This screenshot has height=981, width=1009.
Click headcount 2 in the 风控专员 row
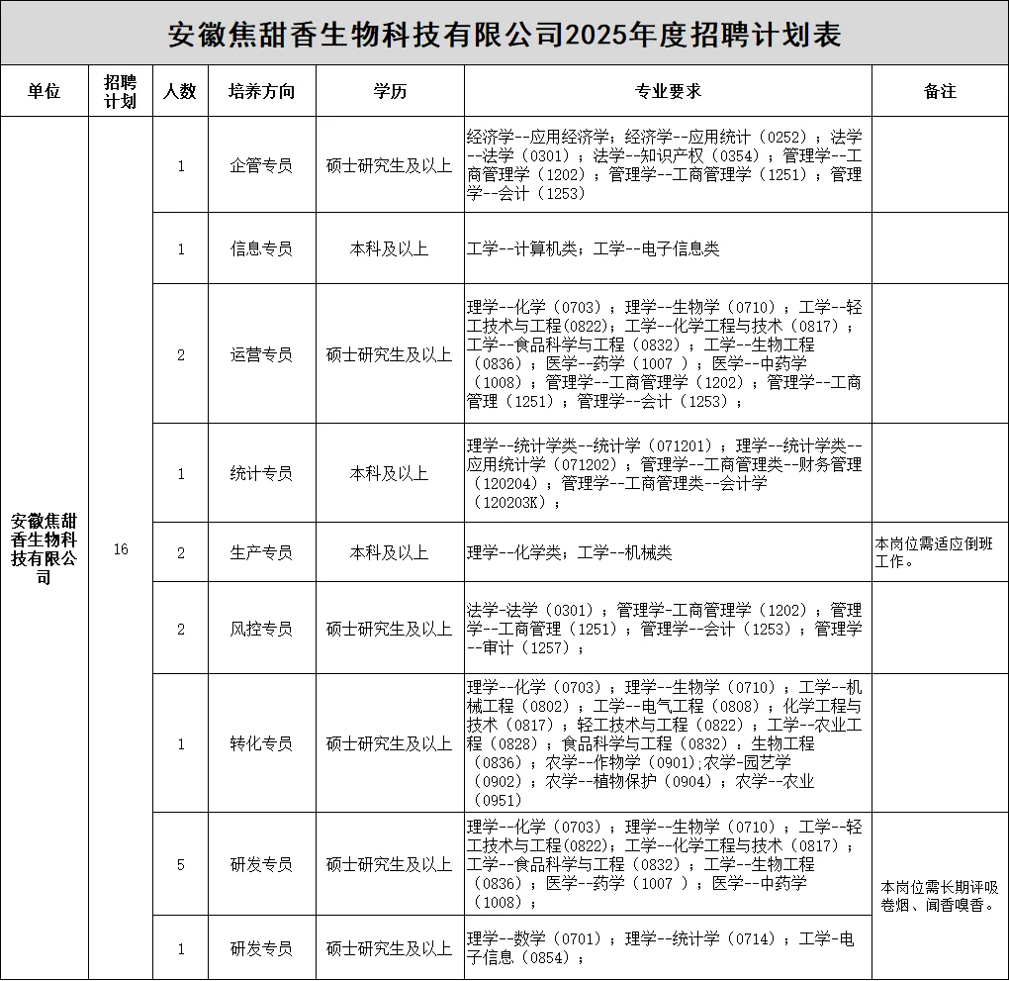[181, 630]
